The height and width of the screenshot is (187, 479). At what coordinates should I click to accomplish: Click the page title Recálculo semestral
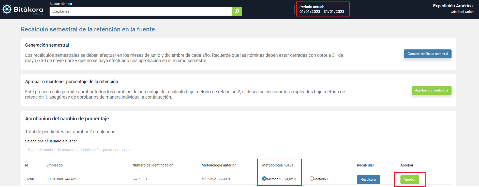tap(88, 29)
